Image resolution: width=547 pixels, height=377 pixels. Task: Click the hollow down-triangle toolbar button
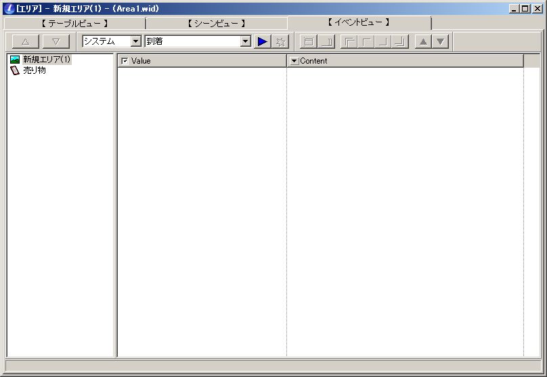pyautogui.click(x=56, y=41)
